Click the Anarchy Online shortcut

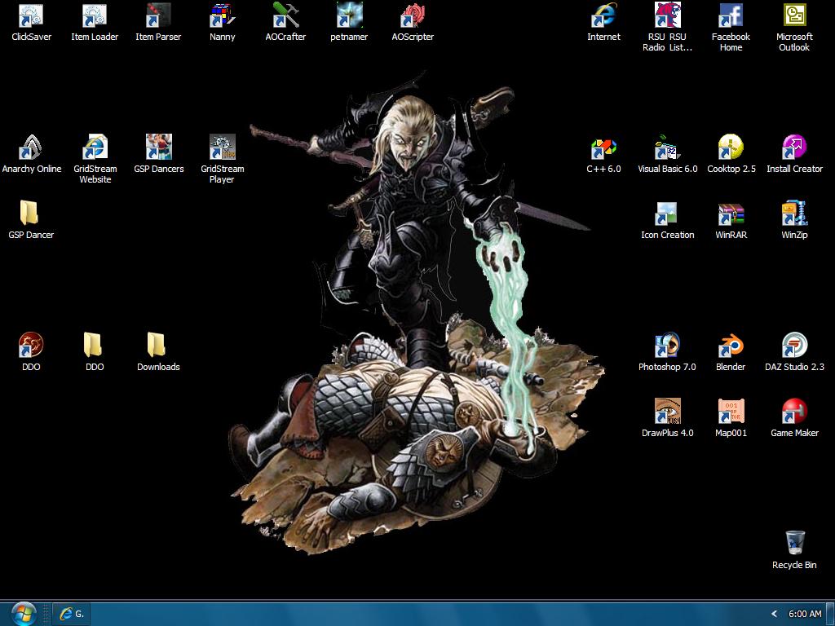(31, 148)
